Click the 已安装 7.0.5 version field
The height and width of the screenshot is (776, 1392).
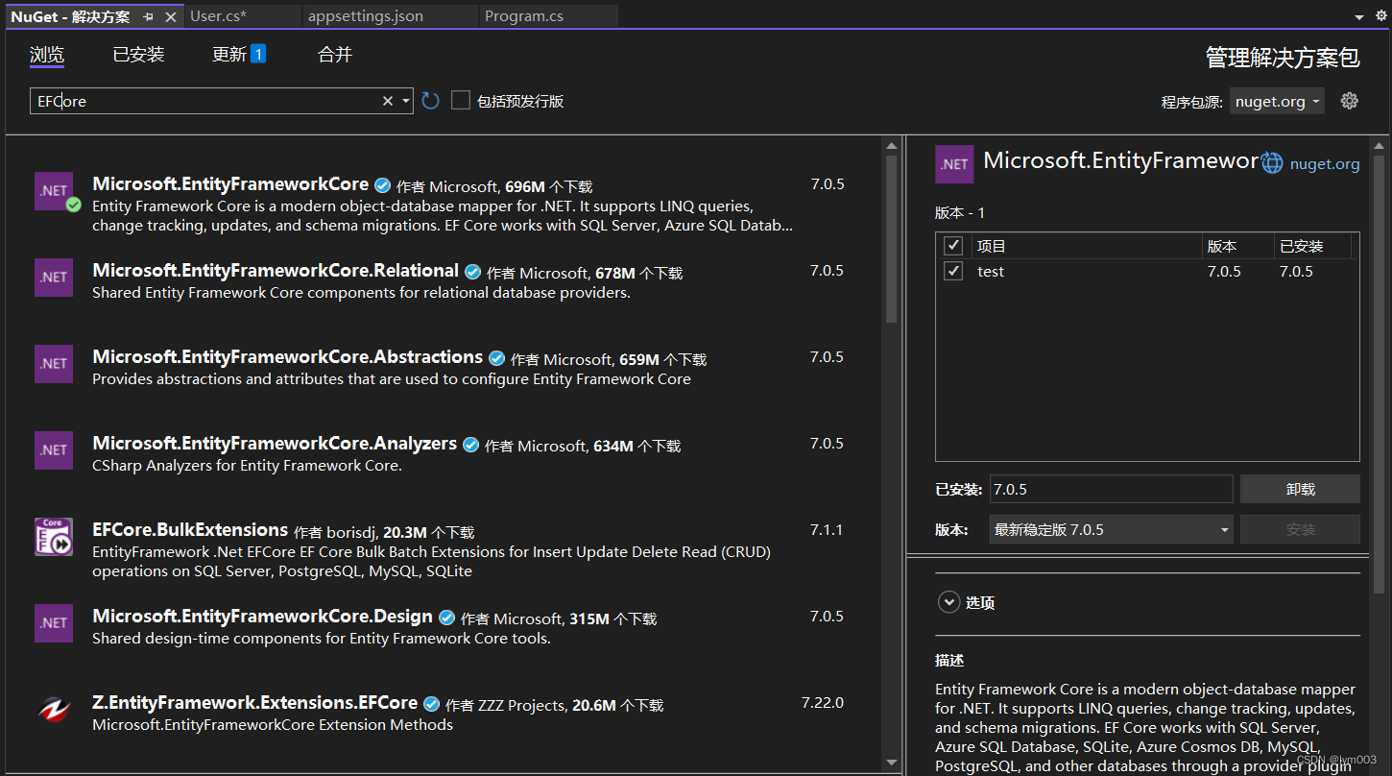(1111, 489)
